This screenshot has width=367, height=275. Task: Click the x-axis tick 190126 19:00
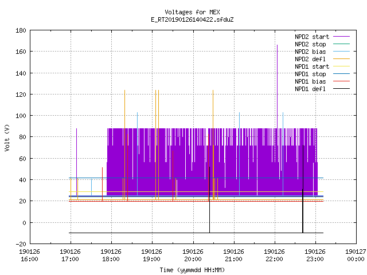151,256
